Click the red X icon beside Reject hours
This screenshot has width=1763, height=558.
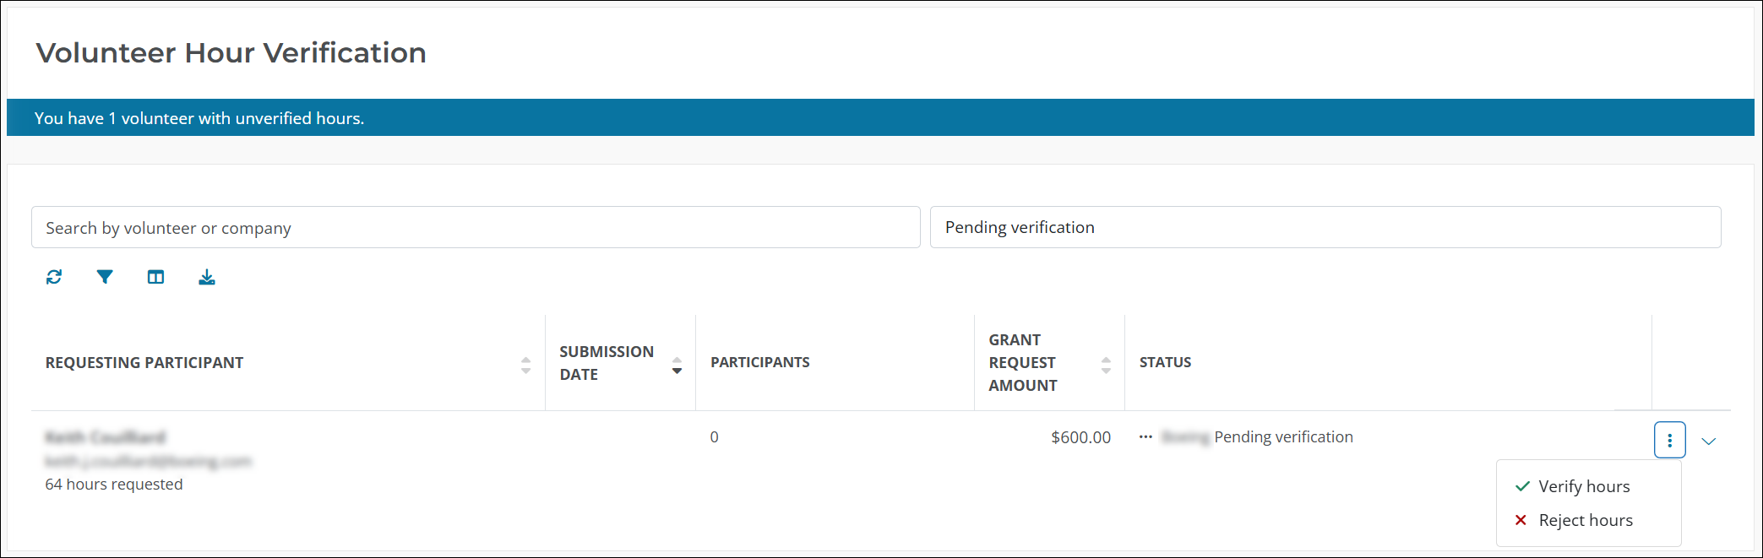click(x=1521, y=520)
